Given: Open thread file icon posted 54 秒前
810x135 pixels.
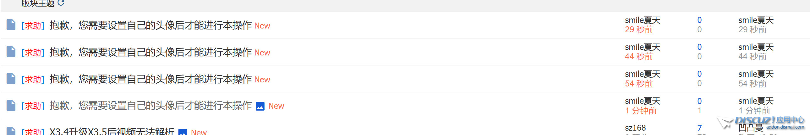Looking at the screenshot, I should click(11, 79).
